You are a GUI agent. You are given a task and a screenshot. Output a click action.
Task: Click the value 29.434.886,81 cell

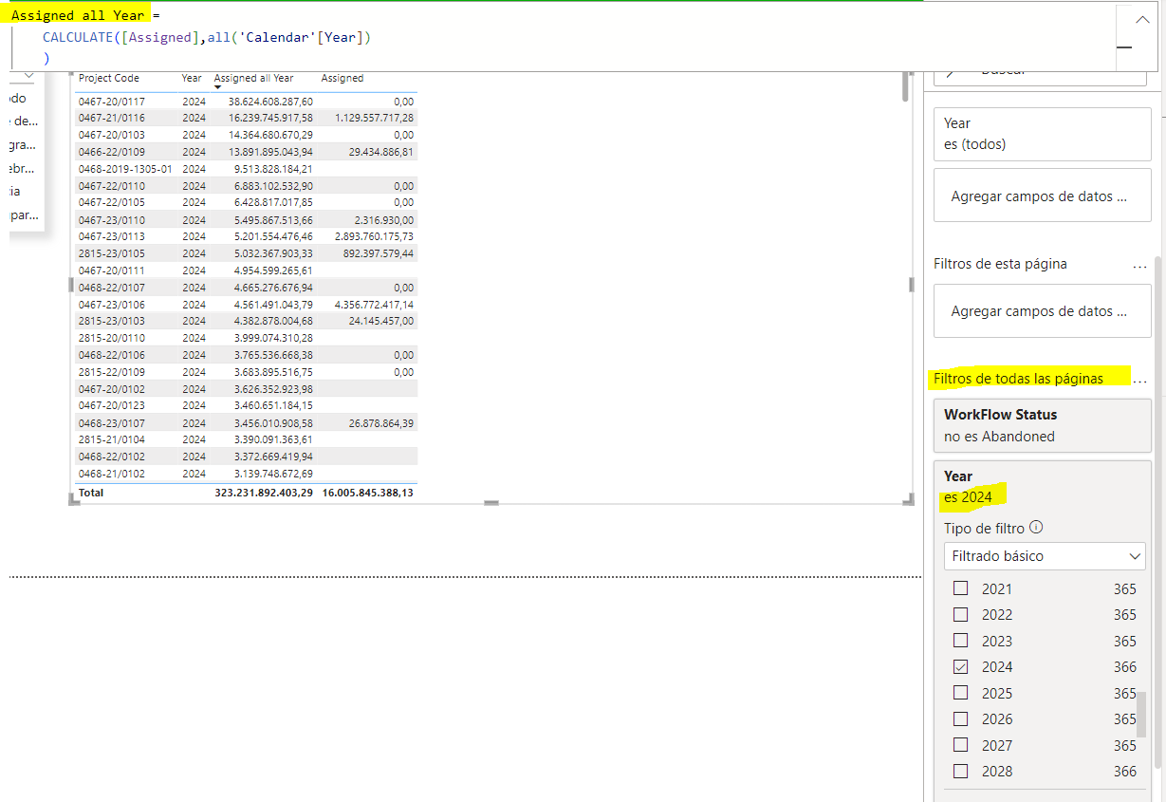[x=381, y=152]
